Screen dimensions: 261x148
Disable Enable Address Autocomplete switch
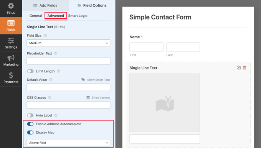pos(30,124)
